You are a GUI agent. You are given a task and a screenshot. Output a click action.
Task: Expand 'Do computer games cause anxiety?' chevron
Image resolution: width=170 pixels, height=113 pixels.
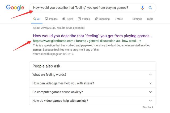(150, 92)
